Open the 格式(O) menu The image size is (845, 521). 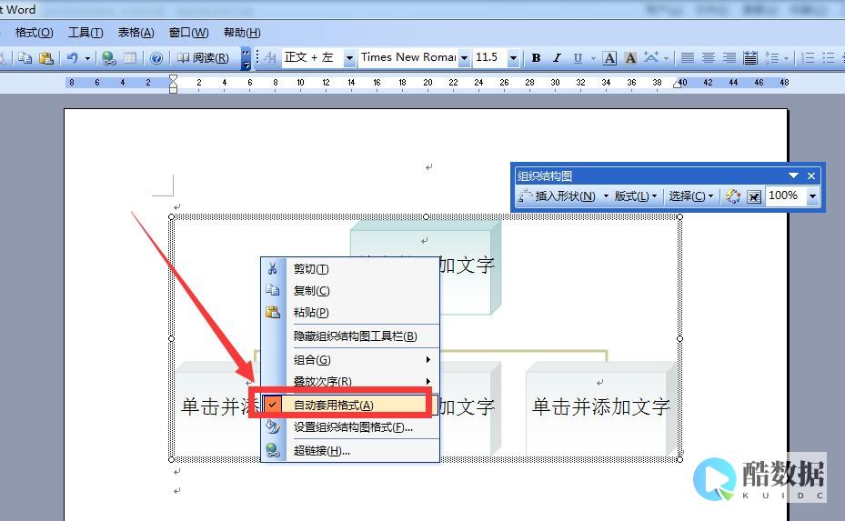[x=34, y=33]
